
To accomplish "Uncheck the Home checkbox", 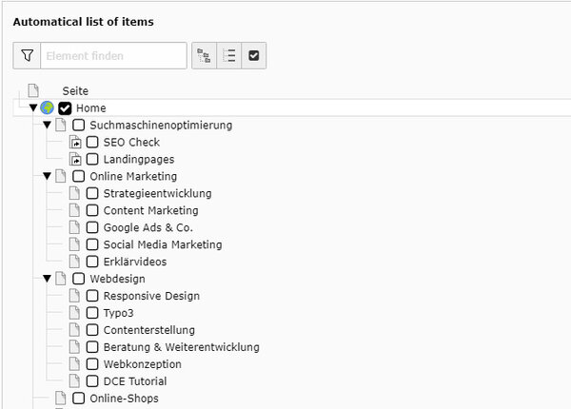I will point(65,108).
